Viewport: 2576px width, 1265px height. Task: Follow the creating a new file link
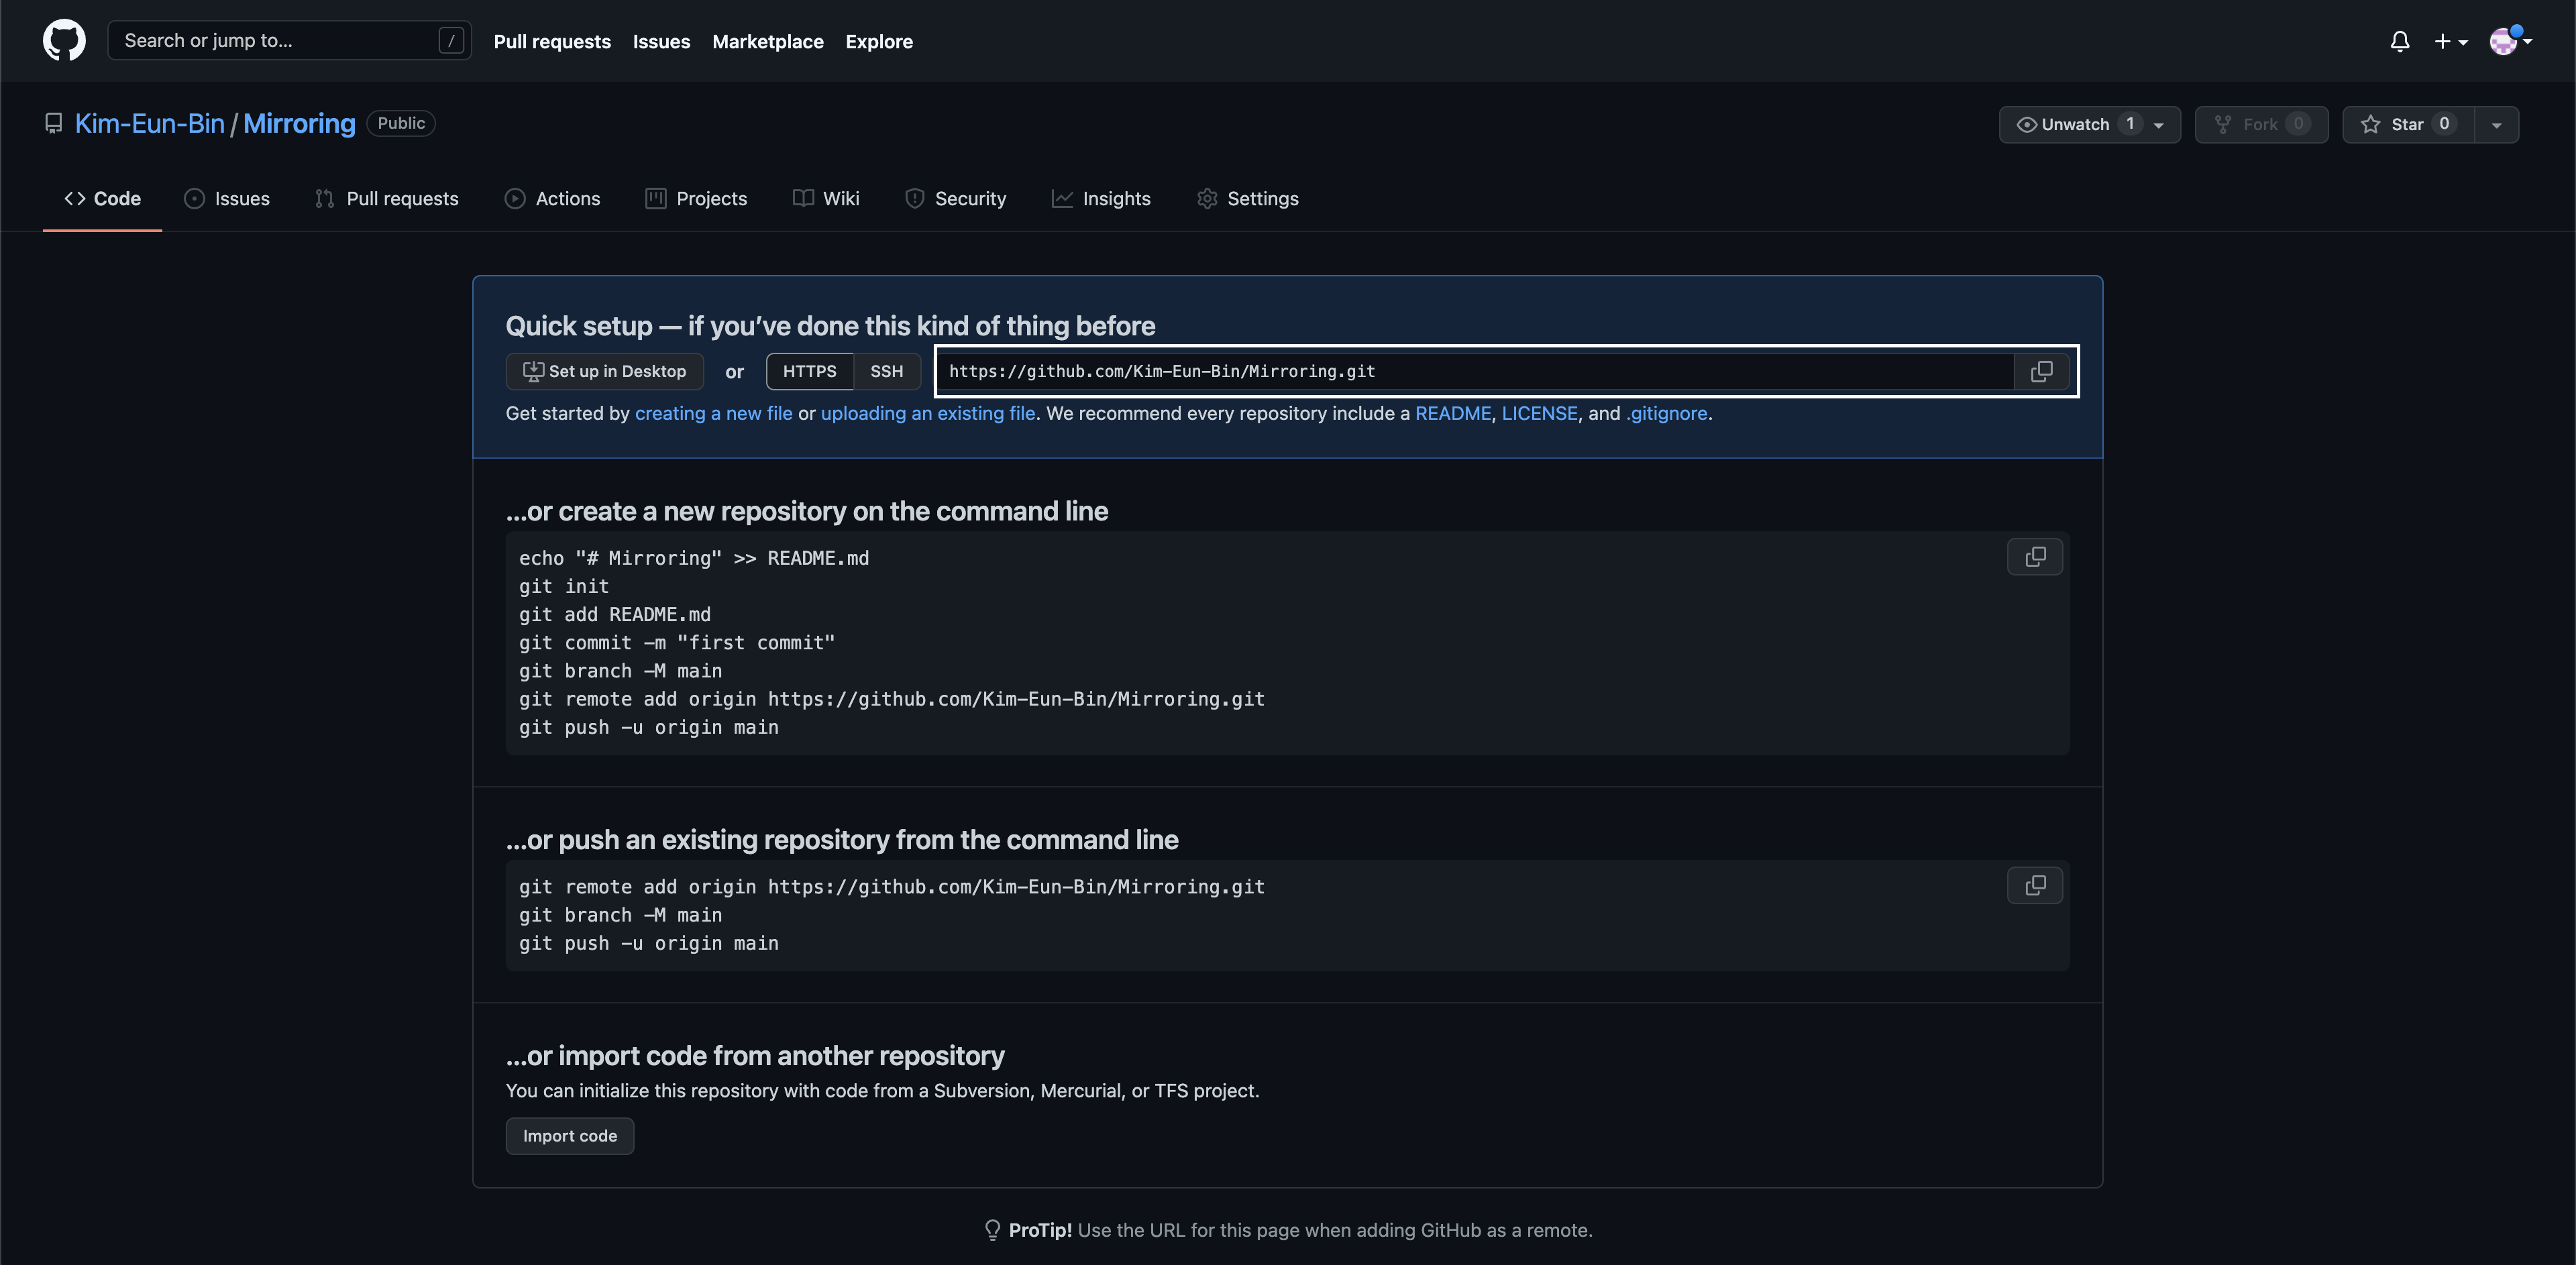[713, 413]
